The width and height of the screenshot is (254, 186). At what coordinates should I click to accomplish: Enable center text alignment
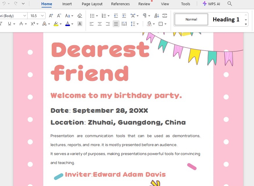pos(100,24)
